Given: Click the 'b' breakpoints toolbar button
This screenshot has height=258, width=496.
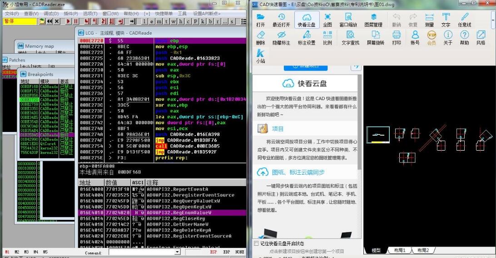Looking at the screenshot, I should pyautogui.click(x=210, y=21).
